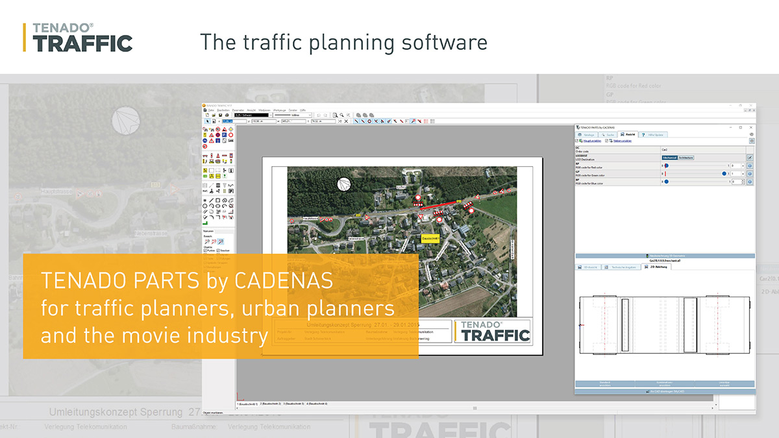The width and height of the screenshot is (779, 438).
Task: Select the red magnifier snap icon
Action: [413, 121]
